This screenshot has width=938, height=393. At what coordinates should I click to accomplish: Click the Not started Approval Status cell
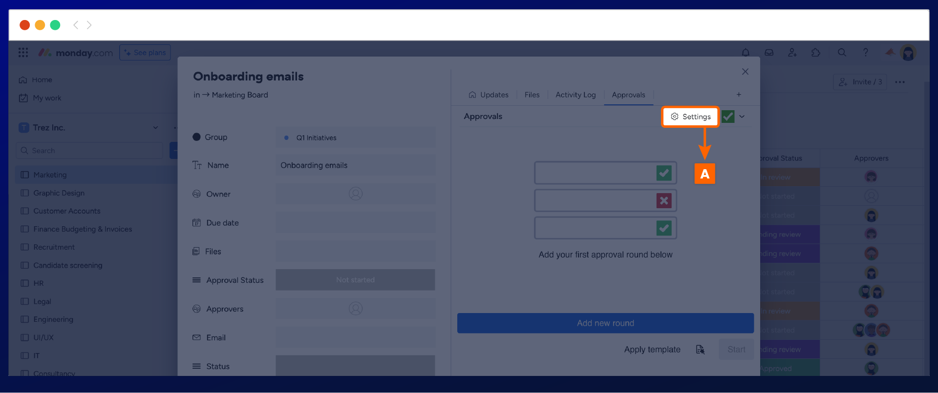pos(355,280)
